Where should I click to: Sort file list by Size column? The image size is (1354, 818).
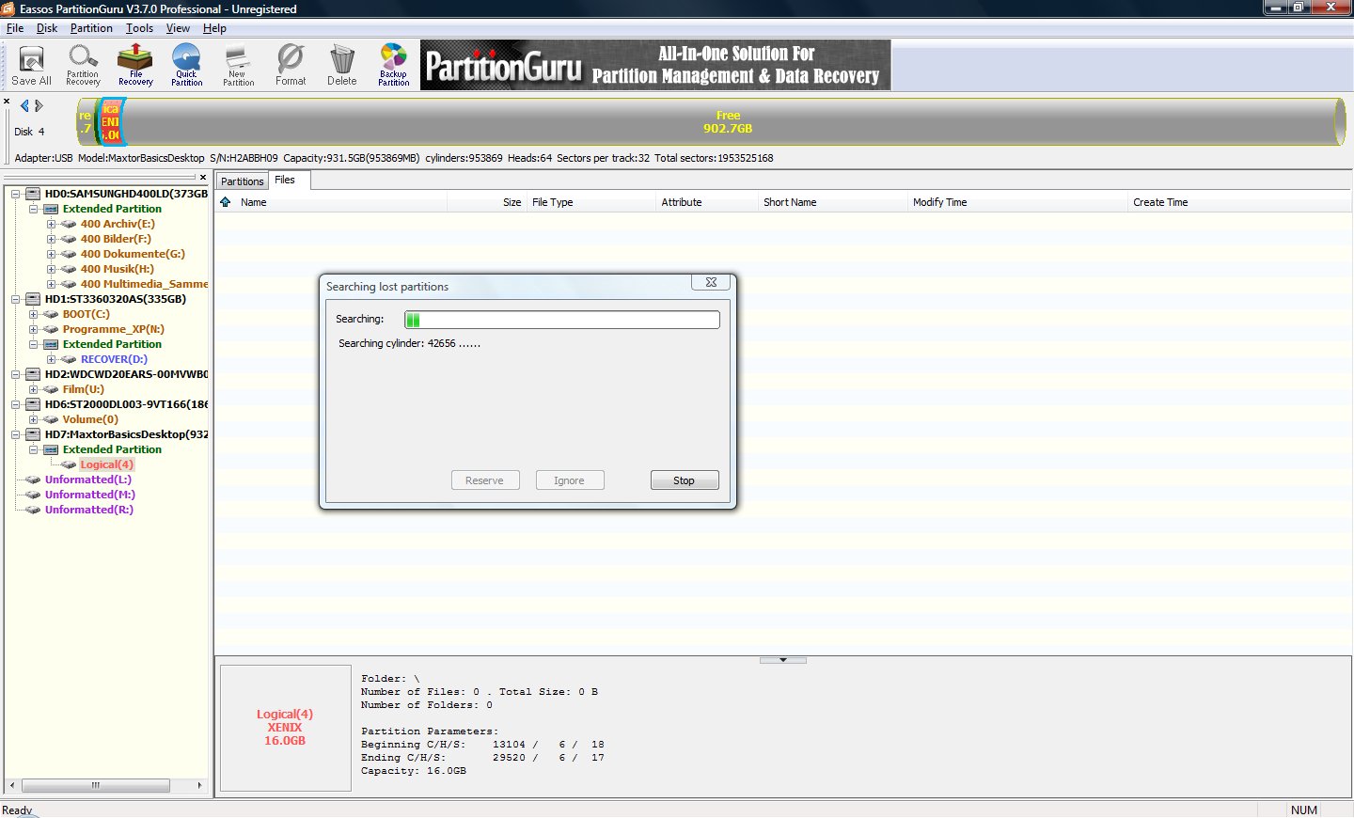coord(486,202)
